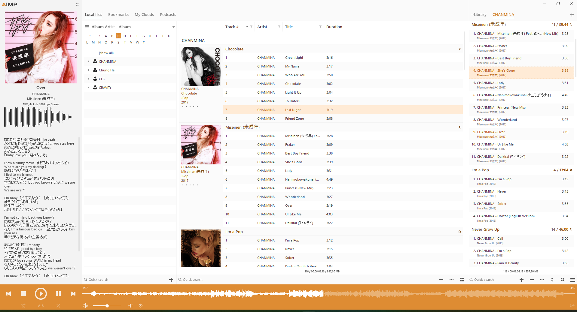This screenshot has height=312, width=577.
Task: Expand the CHANMINA artist node
Action: 89,61
